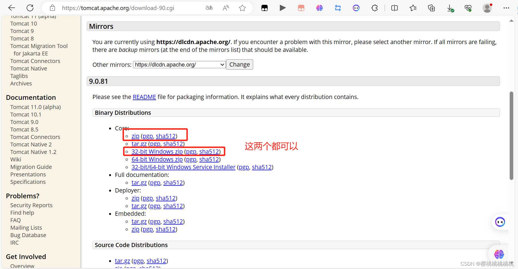This screenshot has height=269, width=518.
Task: Download the 32-bit/64-bit Windows Service Installer
Action: pyautogui.click(x=183, y=167)
